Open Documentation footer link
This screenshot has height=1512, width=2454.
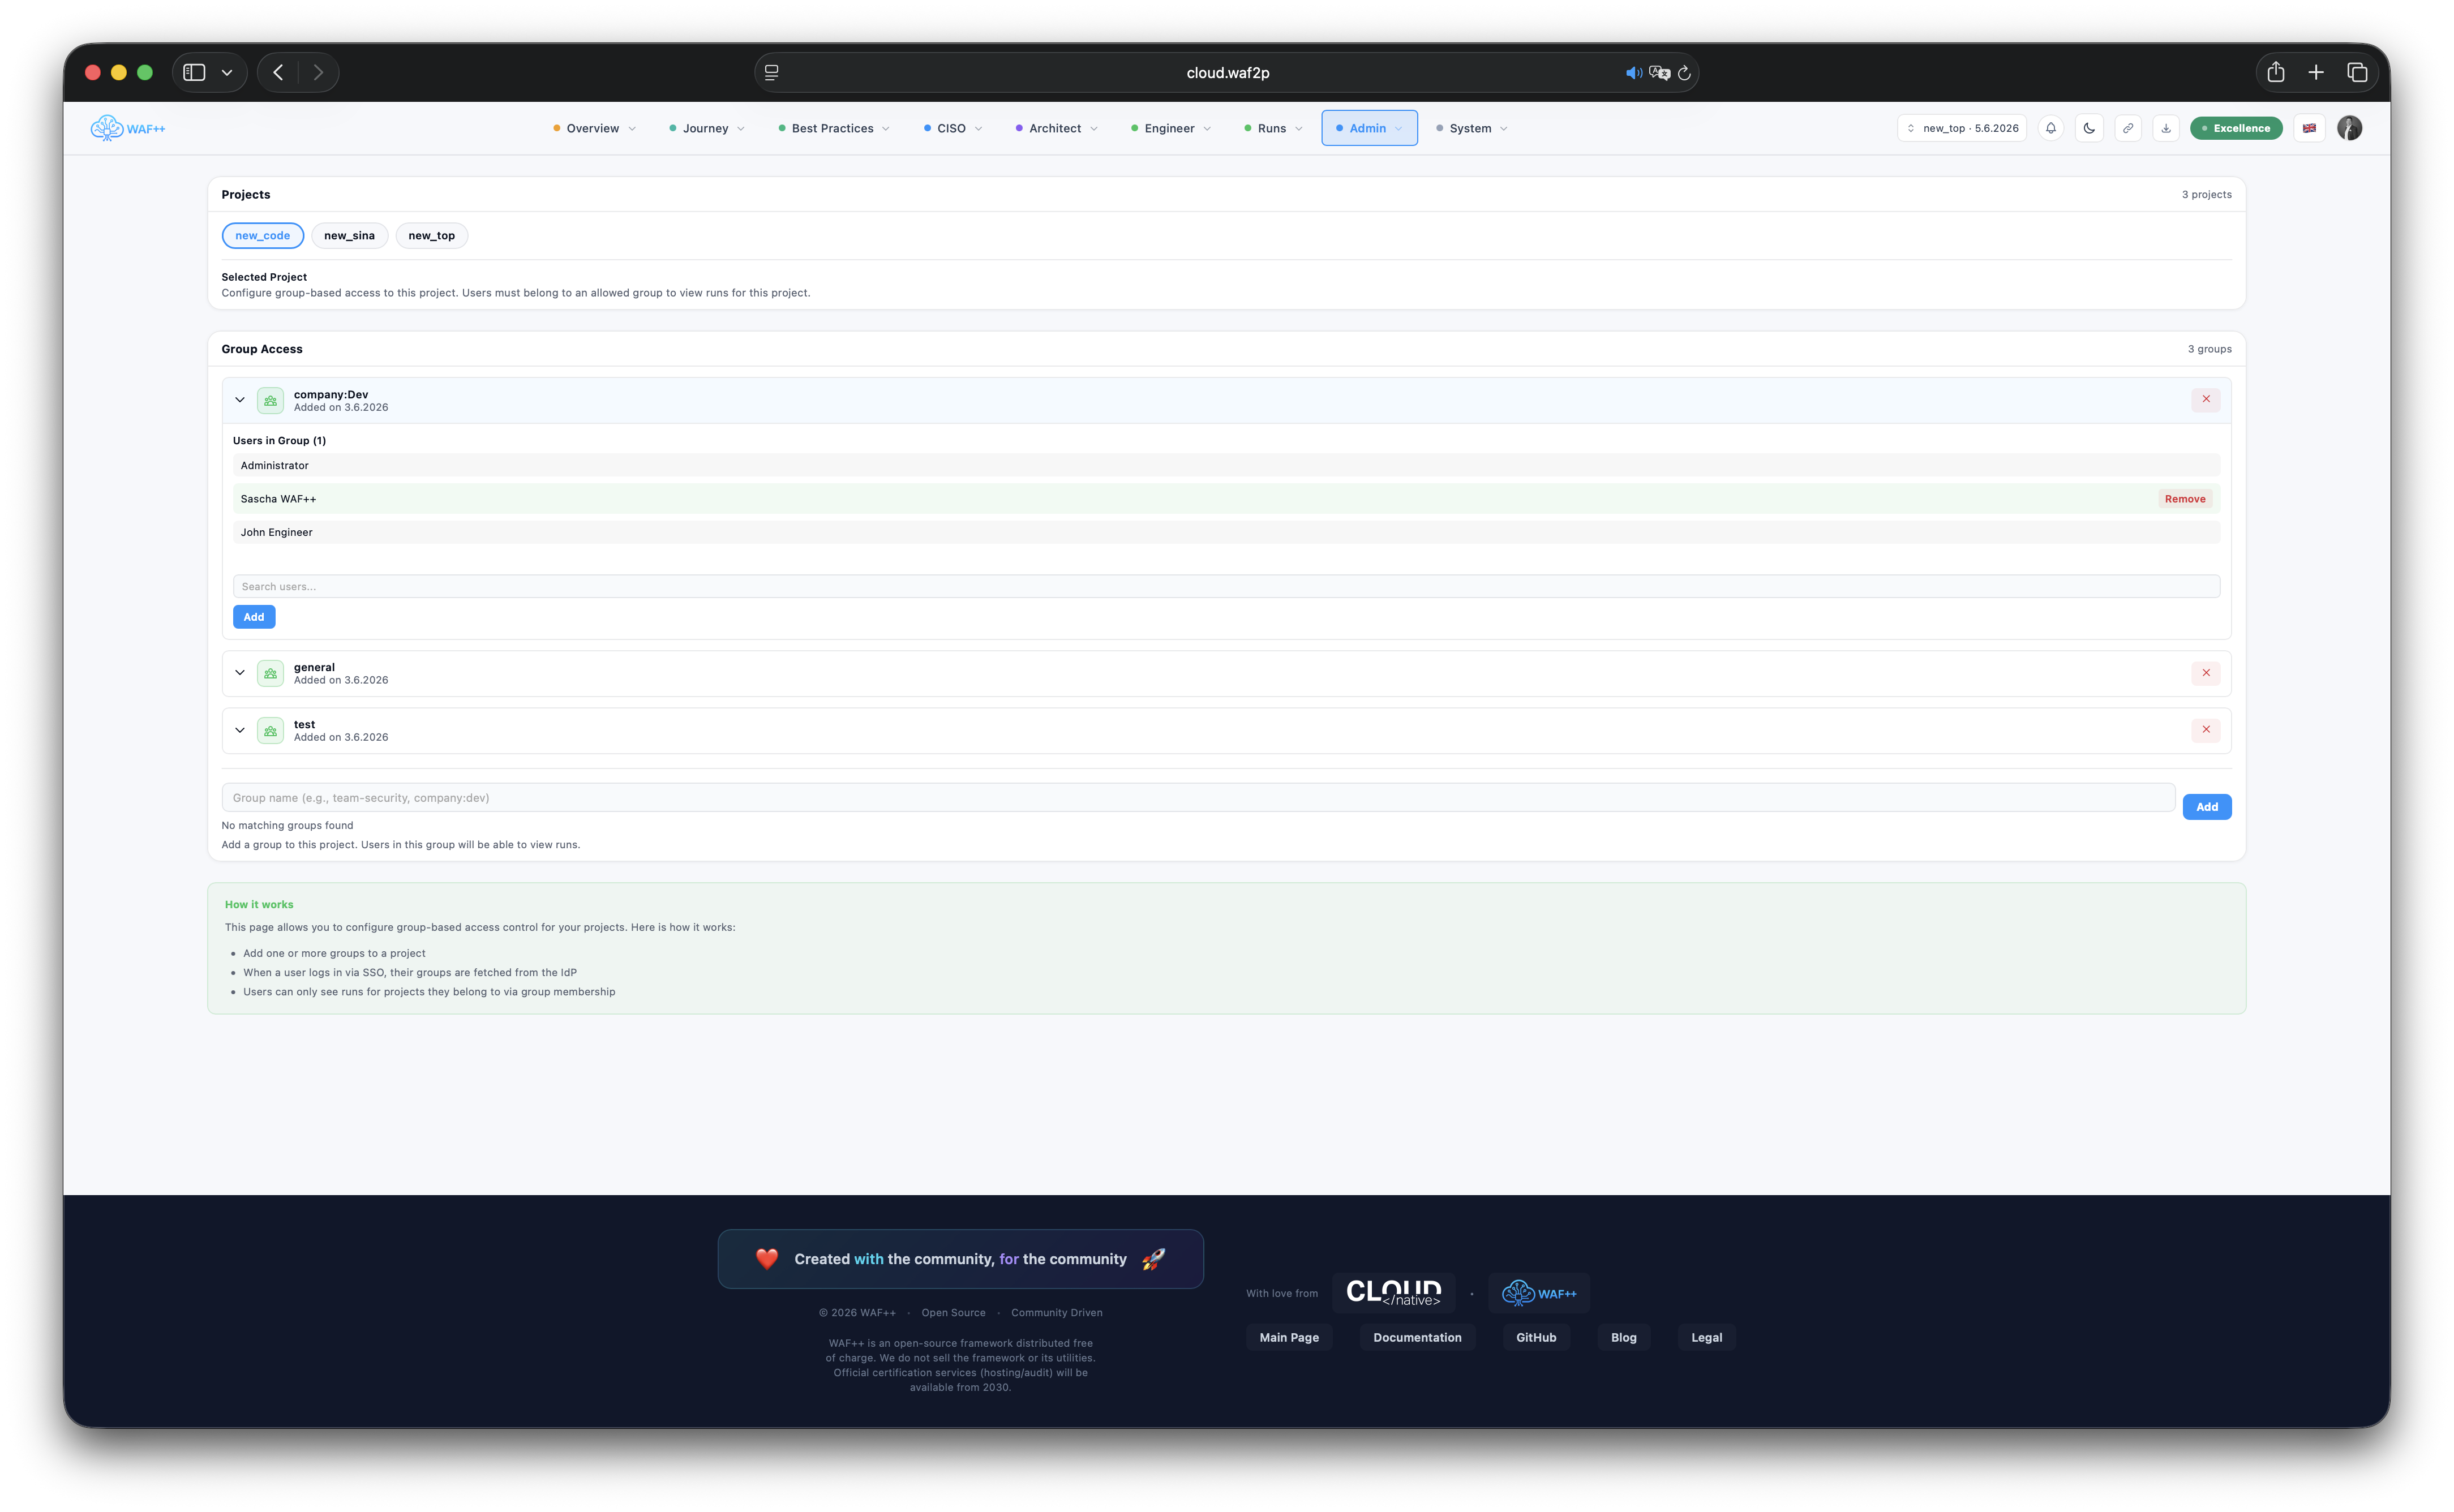pyautogui.click(x=1417, y=1338)
